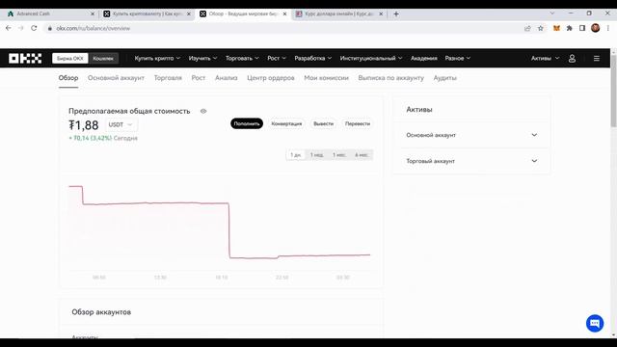Switch to Купить криптовалюту browser tab
Screen dimensions: 617x347
[x=147, y=13]
